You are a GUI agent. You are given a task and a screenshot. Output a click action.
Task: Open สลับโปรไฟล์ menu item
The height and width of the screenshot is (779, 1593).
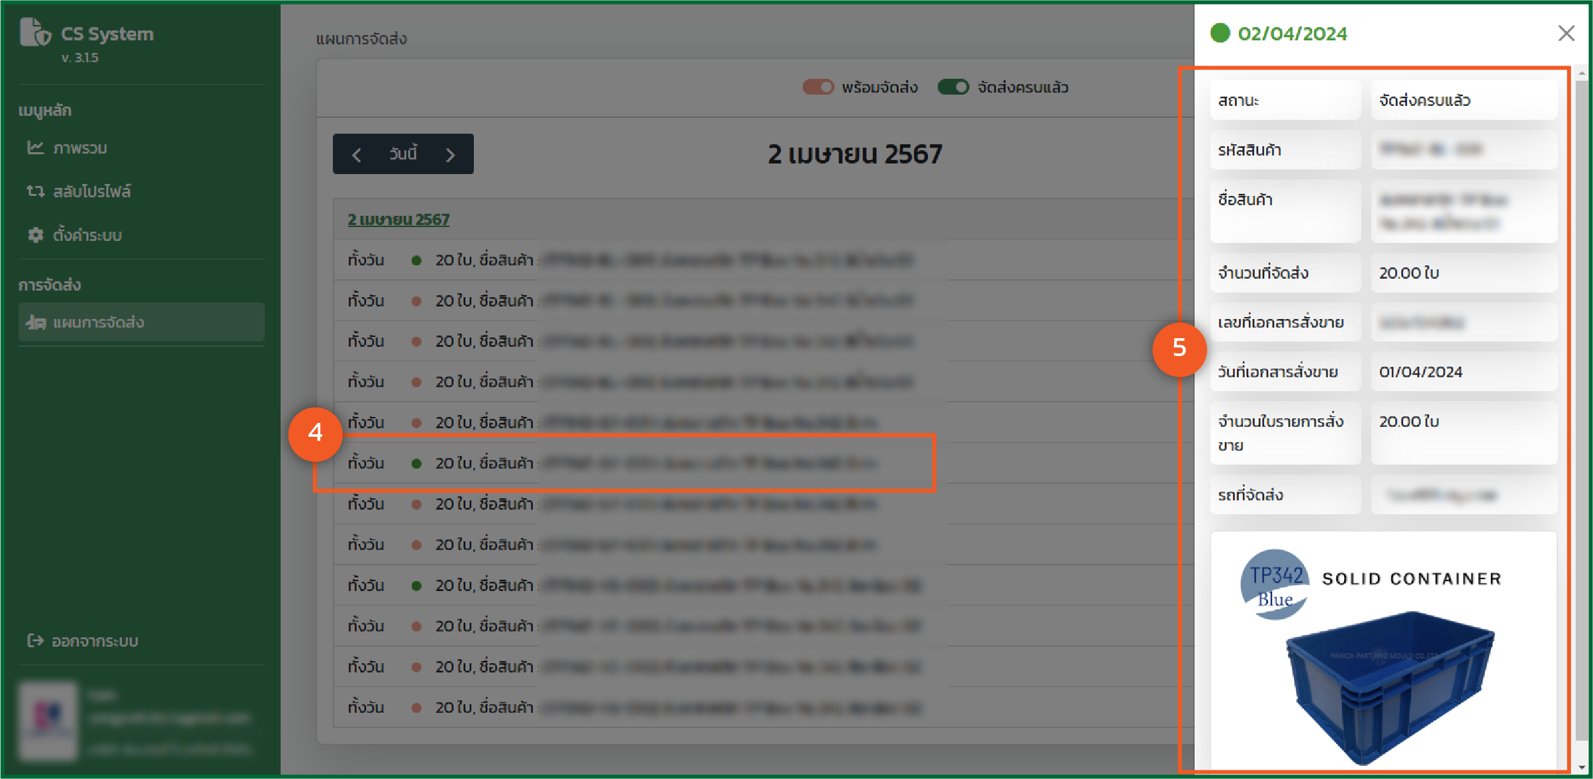(x=92, y=192)
